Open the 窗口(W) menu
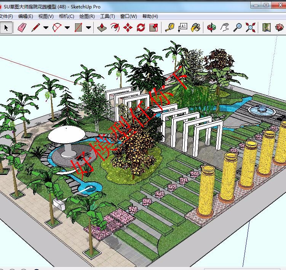This screenshot has height=270, width=286. (x=128, y=16)
